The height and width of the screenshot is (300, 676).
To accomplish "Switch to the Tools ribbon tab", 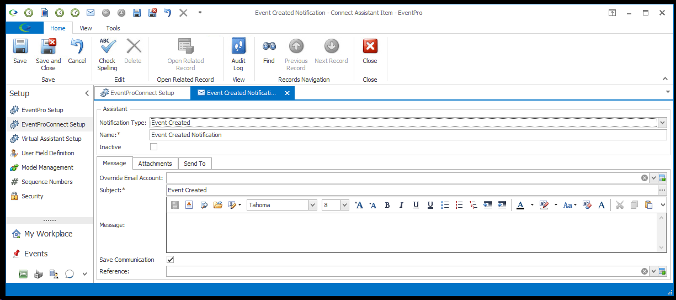I will [x=113, y=28].
